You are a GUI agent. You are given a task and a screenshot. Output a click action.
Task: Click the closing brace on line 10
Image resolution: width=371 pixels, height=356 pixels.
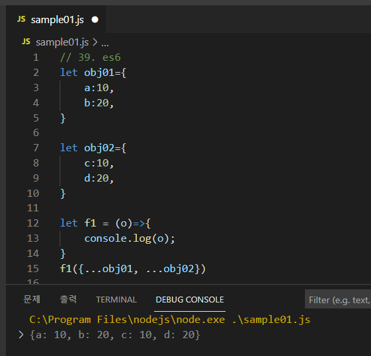(x=63, y=194)
